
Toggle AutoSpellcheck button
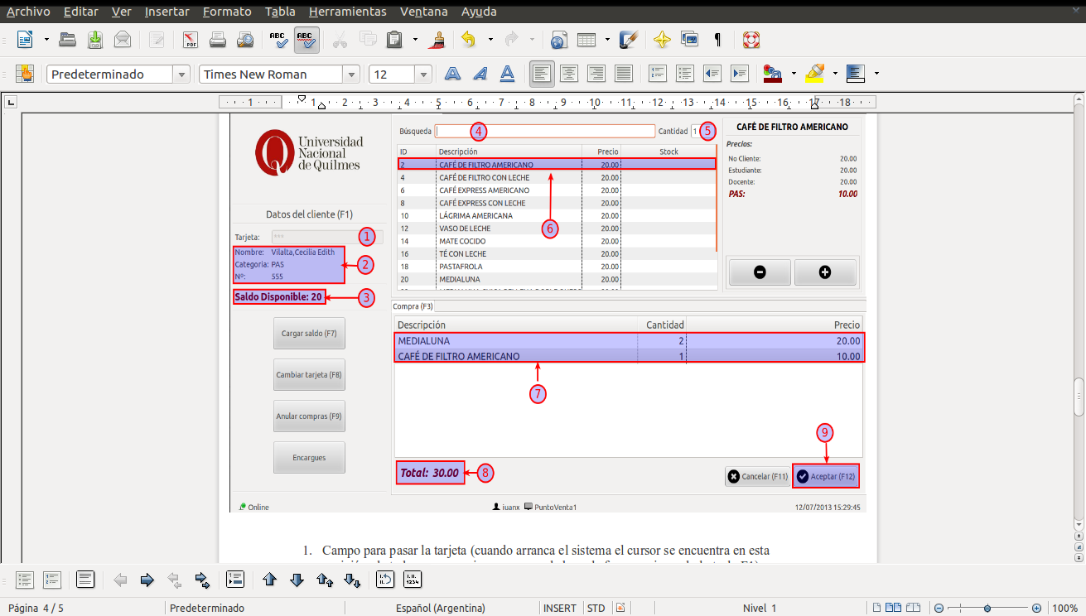306,40
